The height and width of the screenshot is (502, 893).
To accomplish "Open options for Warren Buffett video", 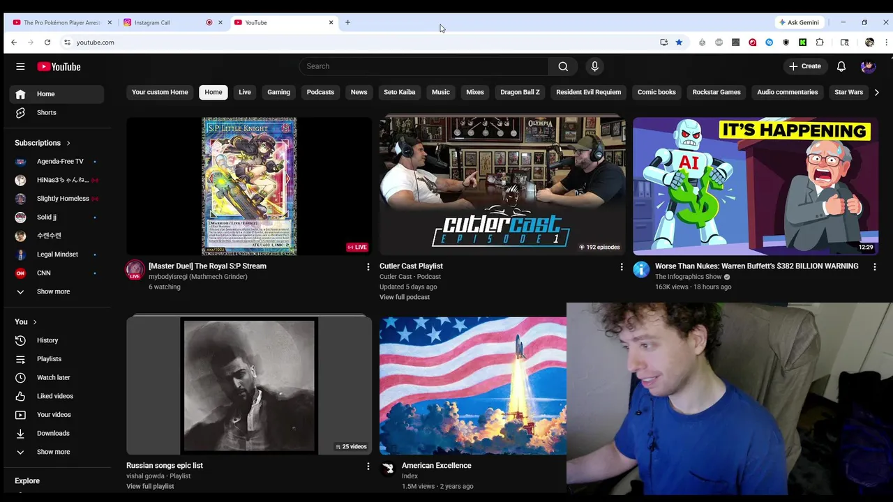I will 875,266.
